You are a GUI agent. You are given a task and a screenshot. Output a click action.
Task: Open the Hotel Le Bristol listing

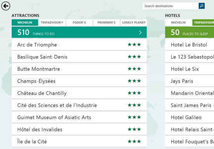189,45
